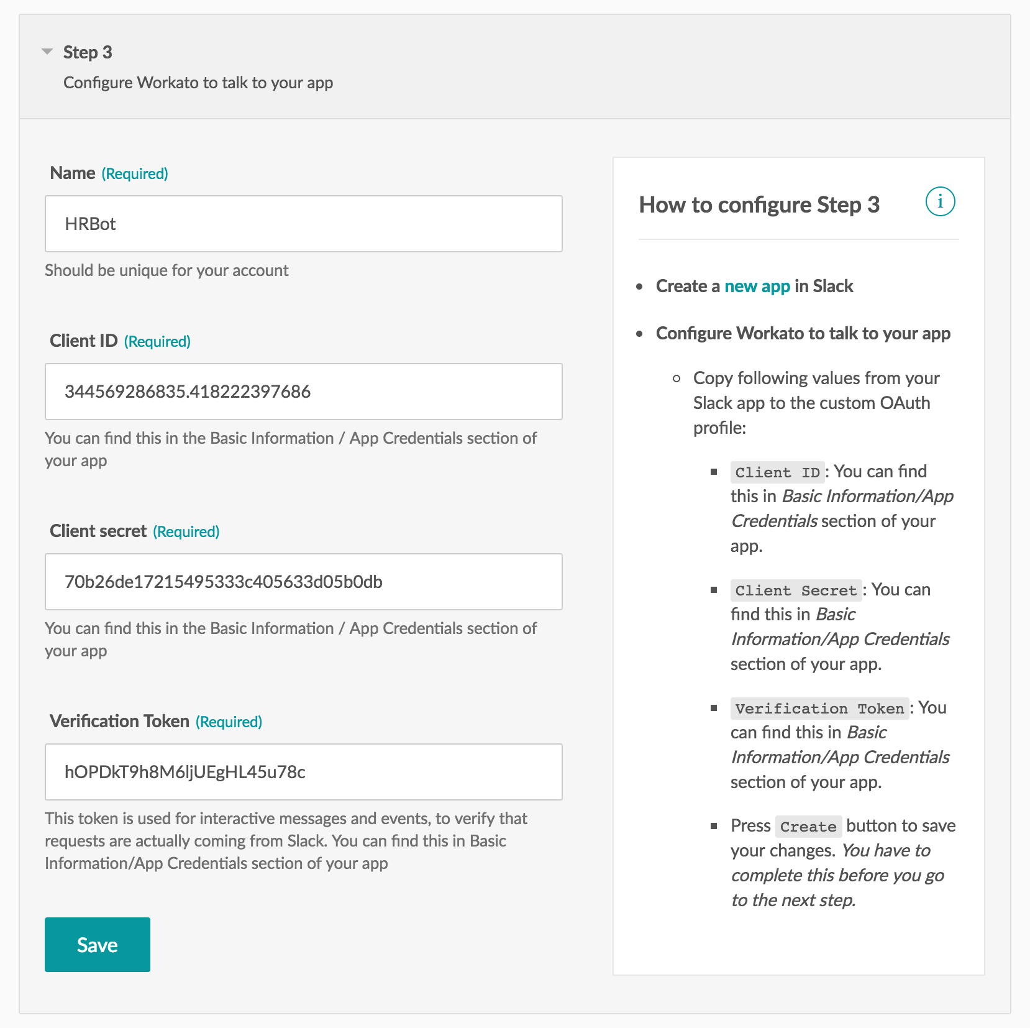Click the Verification Token code label in instructions
Viewport: 1030px width, 1028px height.
pyautogui.click(x=819, y=708)
